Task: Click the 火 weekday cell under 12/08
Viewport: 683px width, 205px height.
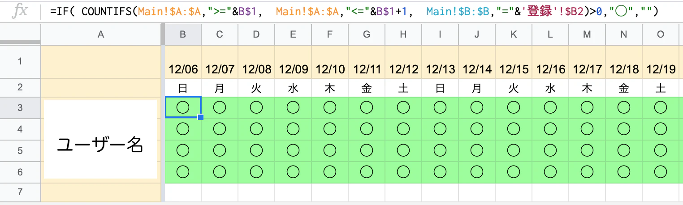Action: (x=256, y=88)
